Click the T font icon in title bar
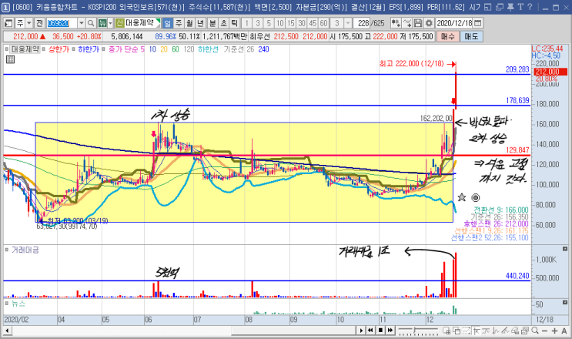The height and width of the screenshot is (339, 572). (520, 7)
